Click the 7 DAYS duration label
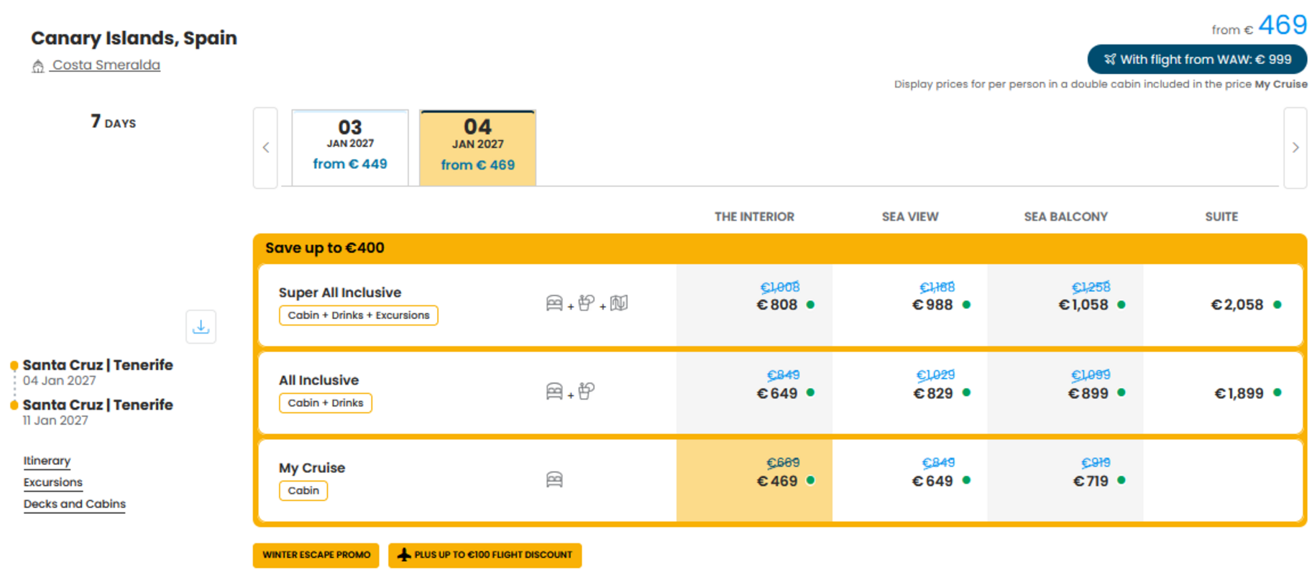 114,122
